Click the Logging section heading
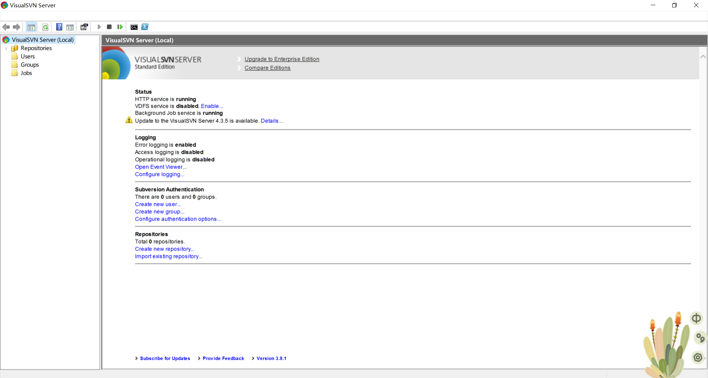Screen dimensions: 708x378 [145, 138]
